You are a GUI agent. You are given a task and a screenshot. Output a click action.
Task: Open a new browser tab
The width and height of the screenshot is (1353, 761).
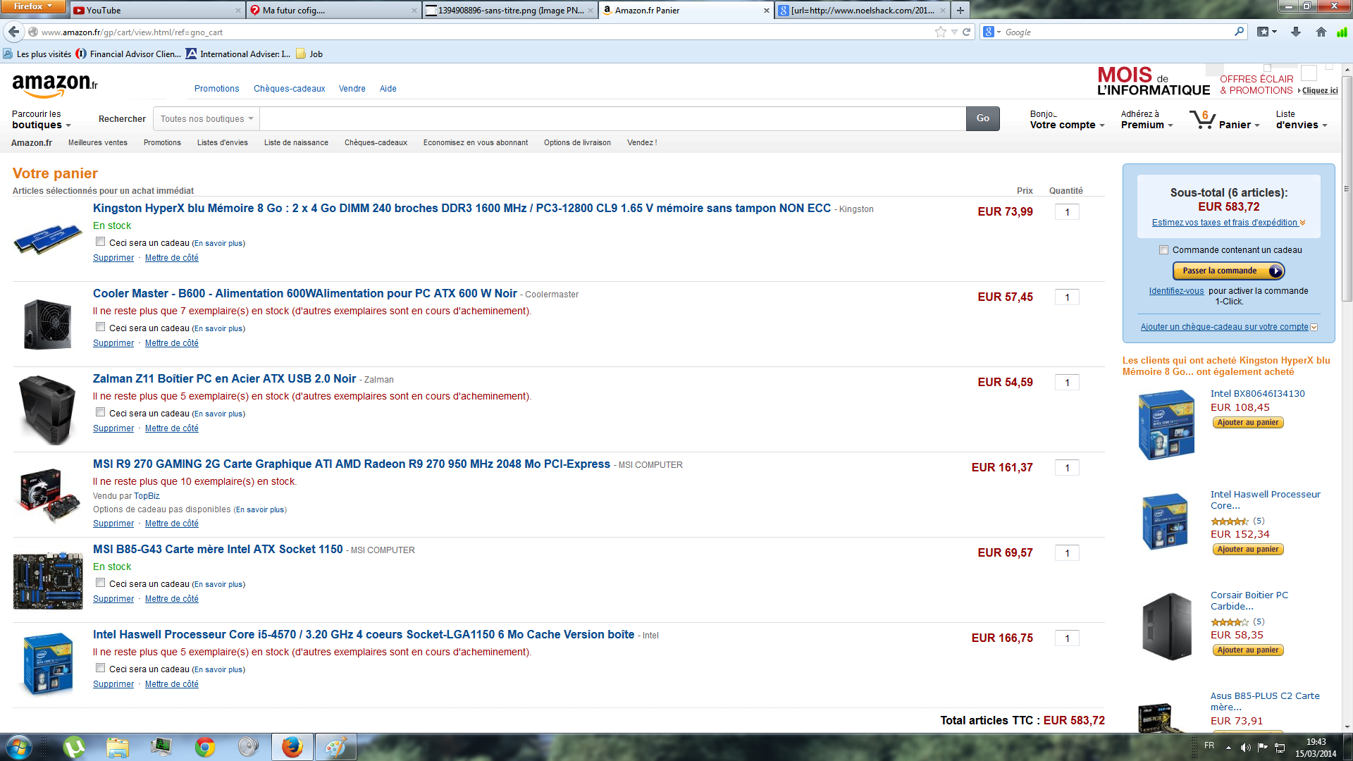pyautogui.click(x=960, y=11)
